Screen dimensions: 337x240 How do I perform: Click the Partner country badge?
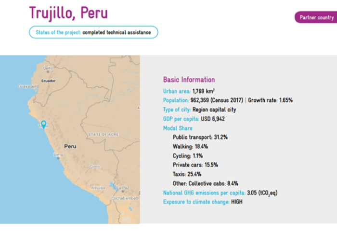316,17
